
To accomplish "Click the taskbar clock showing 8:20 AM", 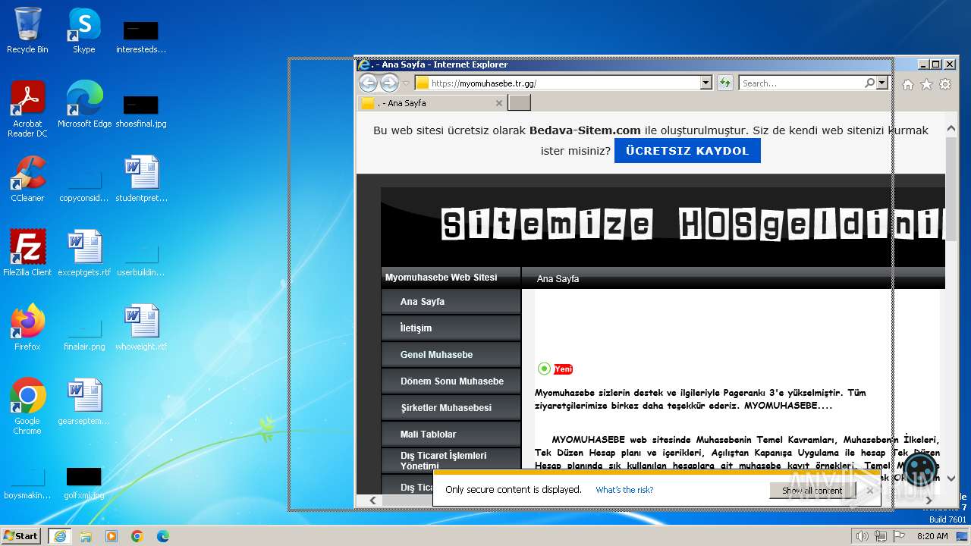I will (x=932, y=536).
